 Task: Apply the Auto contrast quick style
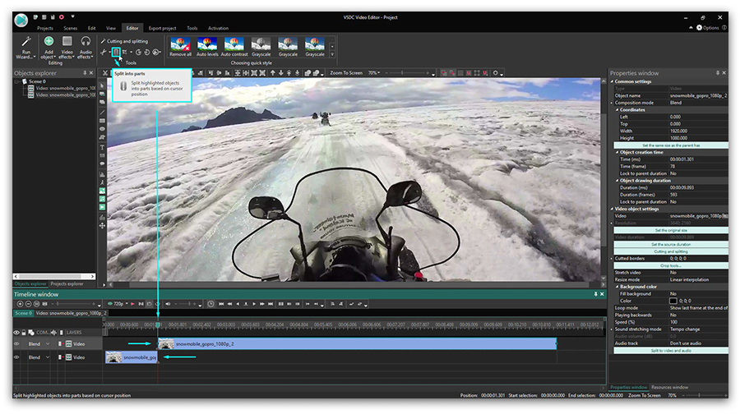coord(234,48)
